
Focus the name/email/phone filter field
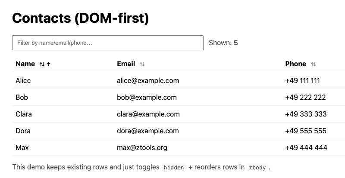point(108,43)
